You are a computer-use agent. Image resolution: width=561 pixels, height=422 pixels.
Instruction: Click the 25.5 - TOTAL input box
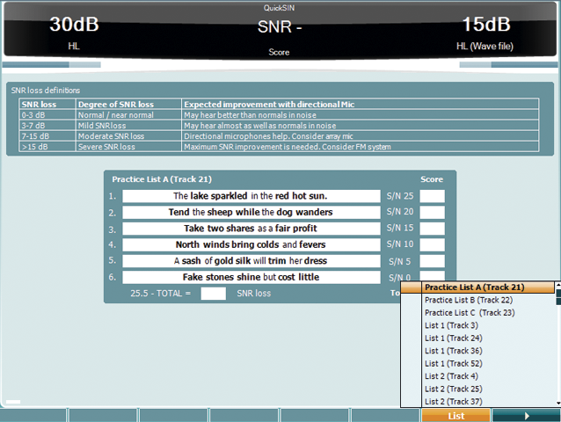pos(213,294)
